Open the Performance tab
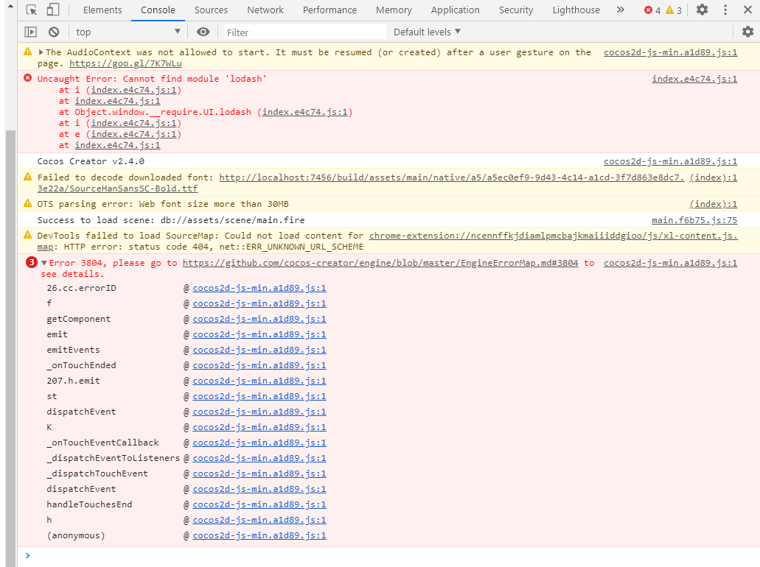This screenshot has height=567, width=760. (x=330, y=10)
